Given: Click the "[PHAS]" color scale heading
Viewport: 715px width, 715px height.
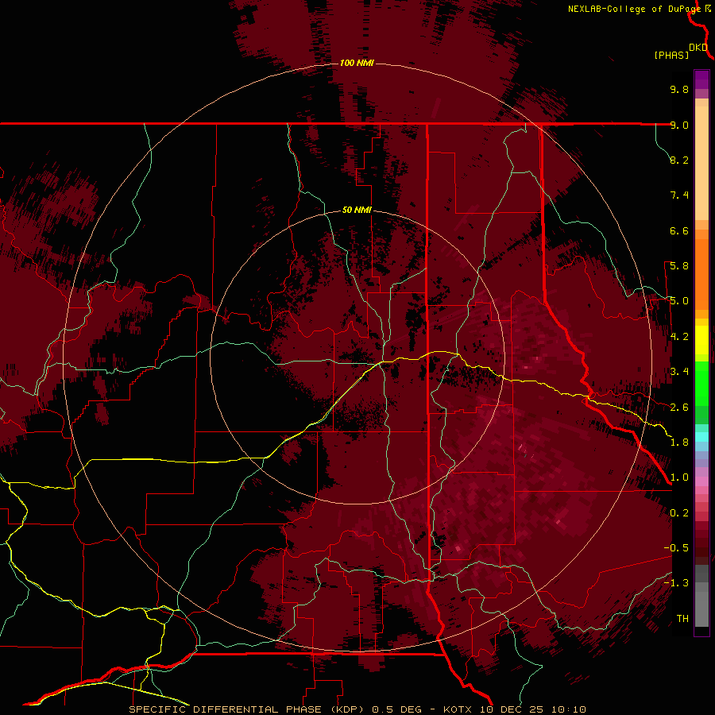Looking at the screenshot, I should [x=671, y=56].
